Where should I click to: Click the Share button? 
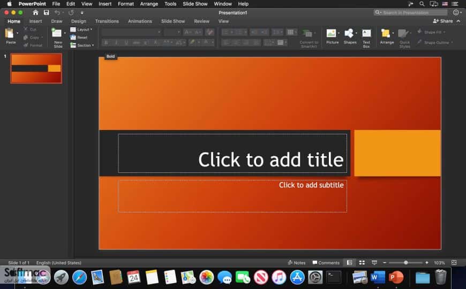click(443, 21)
